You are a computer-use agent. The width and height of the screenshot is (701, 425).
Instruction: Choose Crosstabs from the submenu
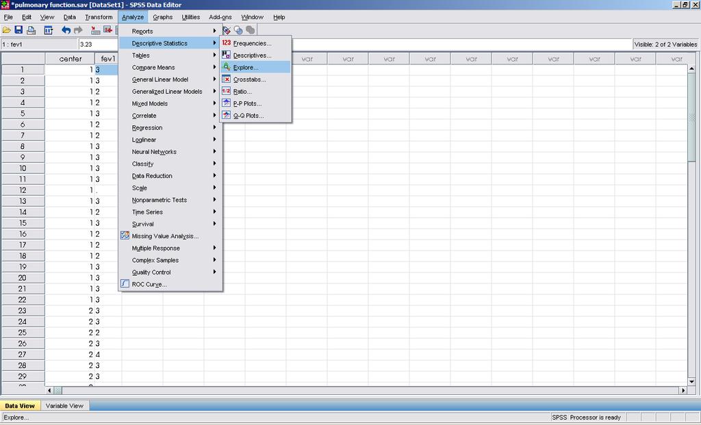pos(255,79)
